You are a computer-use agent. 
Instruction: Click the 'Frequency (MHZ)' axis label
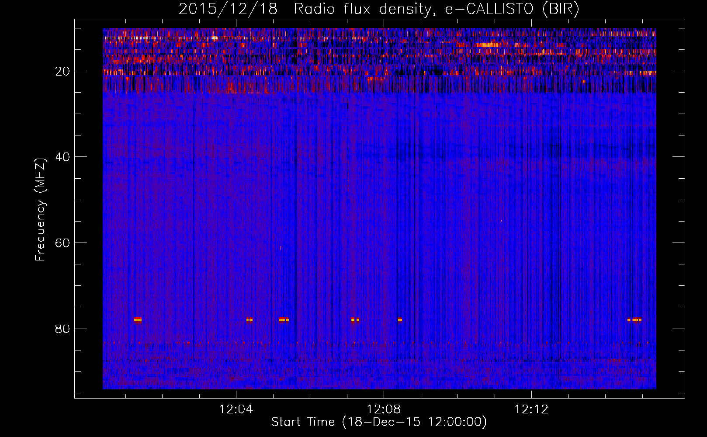tap(40, 210)
